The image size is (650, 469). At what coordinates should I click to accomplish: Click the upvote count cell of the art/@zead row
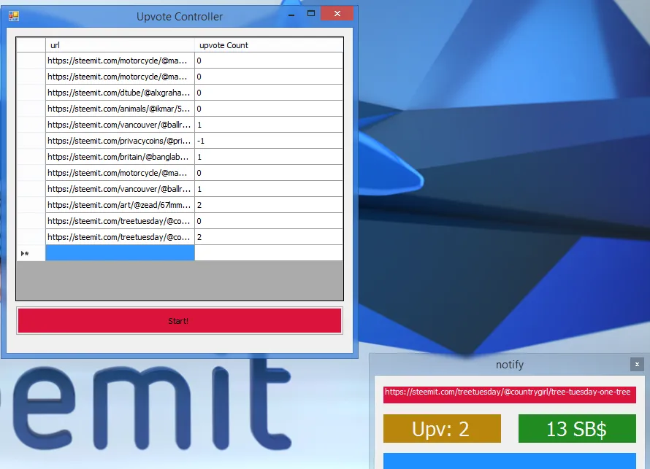[269, 205]
